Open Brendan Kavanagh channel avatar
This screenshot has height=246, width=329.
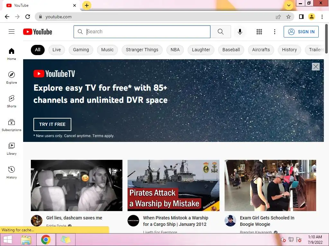pyautogui.click(x=230, y=221)
